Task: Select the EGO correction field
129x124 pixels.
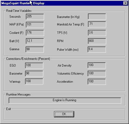Action: [34, 65]
